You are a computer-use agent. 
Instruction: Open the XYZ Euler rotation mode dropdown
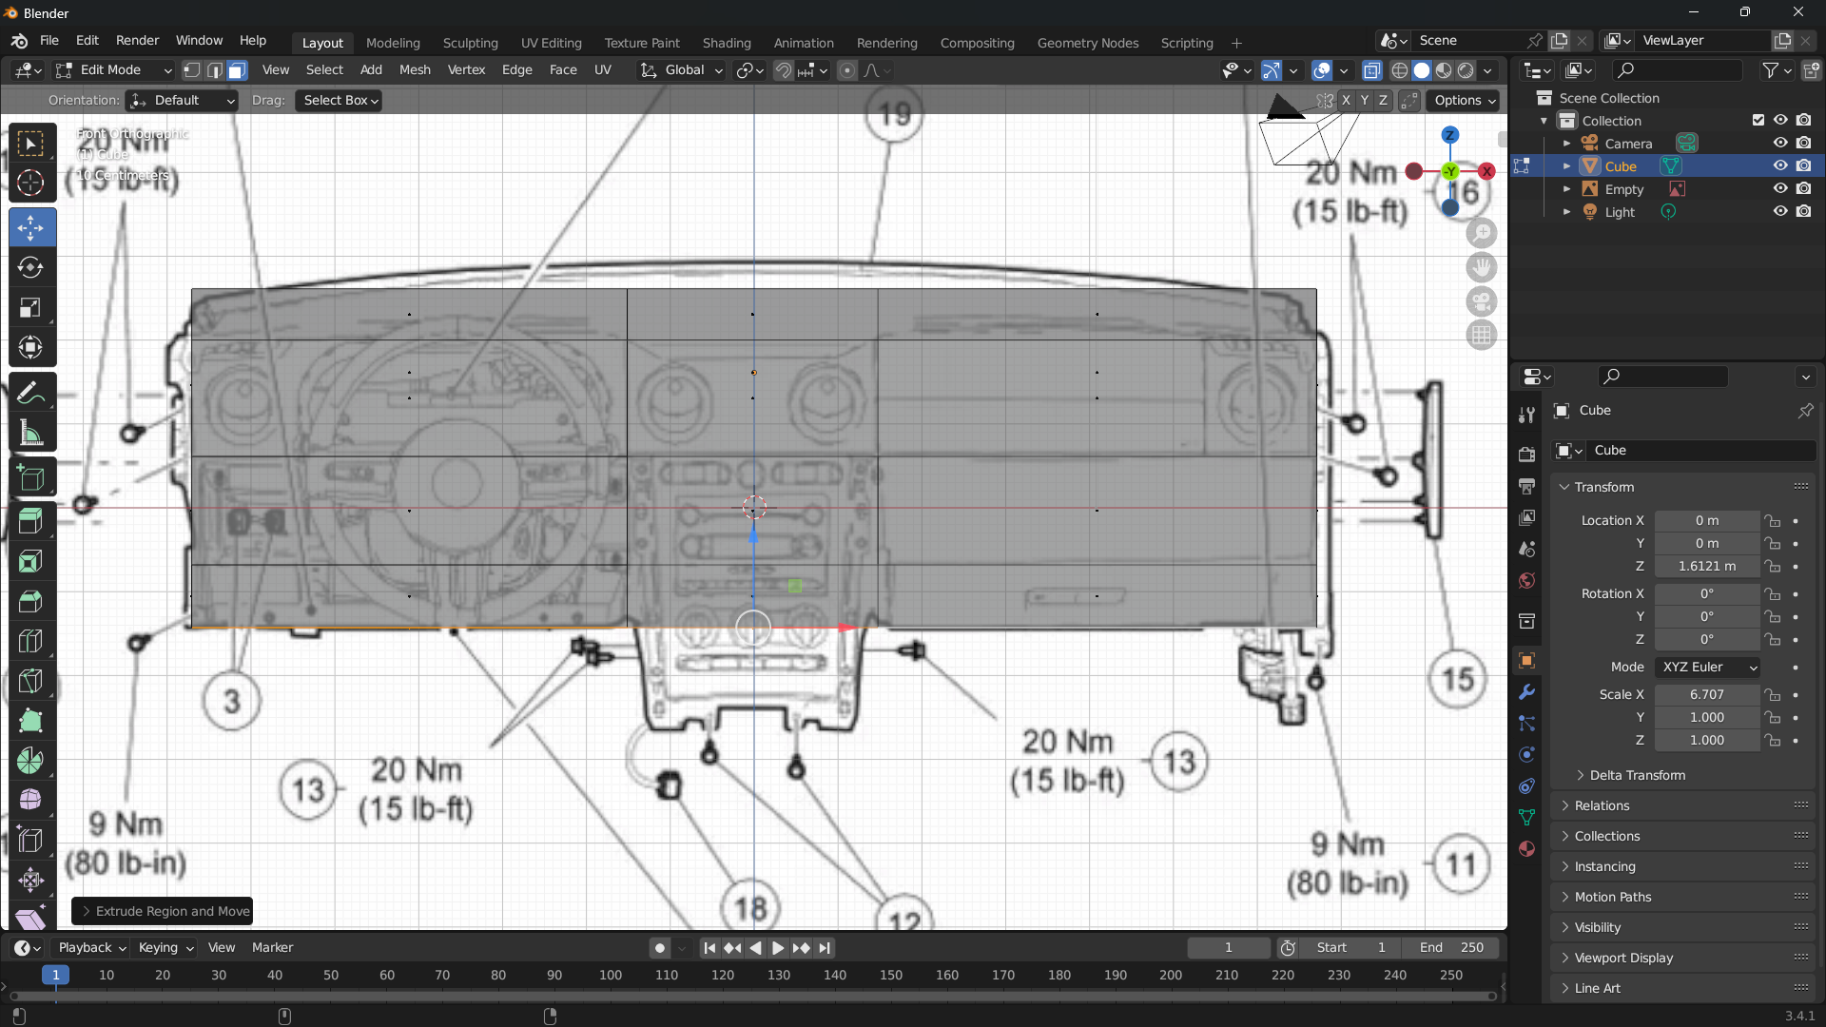tap(1708, 668)
